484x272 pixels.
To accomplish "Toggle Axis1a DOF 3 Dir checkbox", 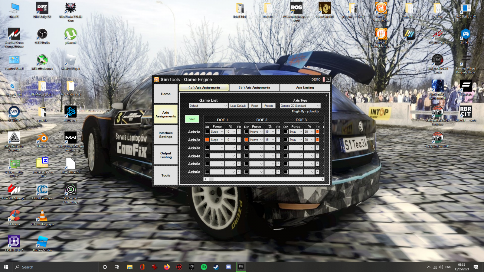I will pos(286,131).
